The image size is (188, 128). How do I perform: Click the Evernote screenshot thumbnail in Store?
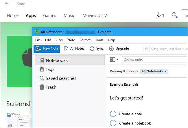click(x=19, y=120)
